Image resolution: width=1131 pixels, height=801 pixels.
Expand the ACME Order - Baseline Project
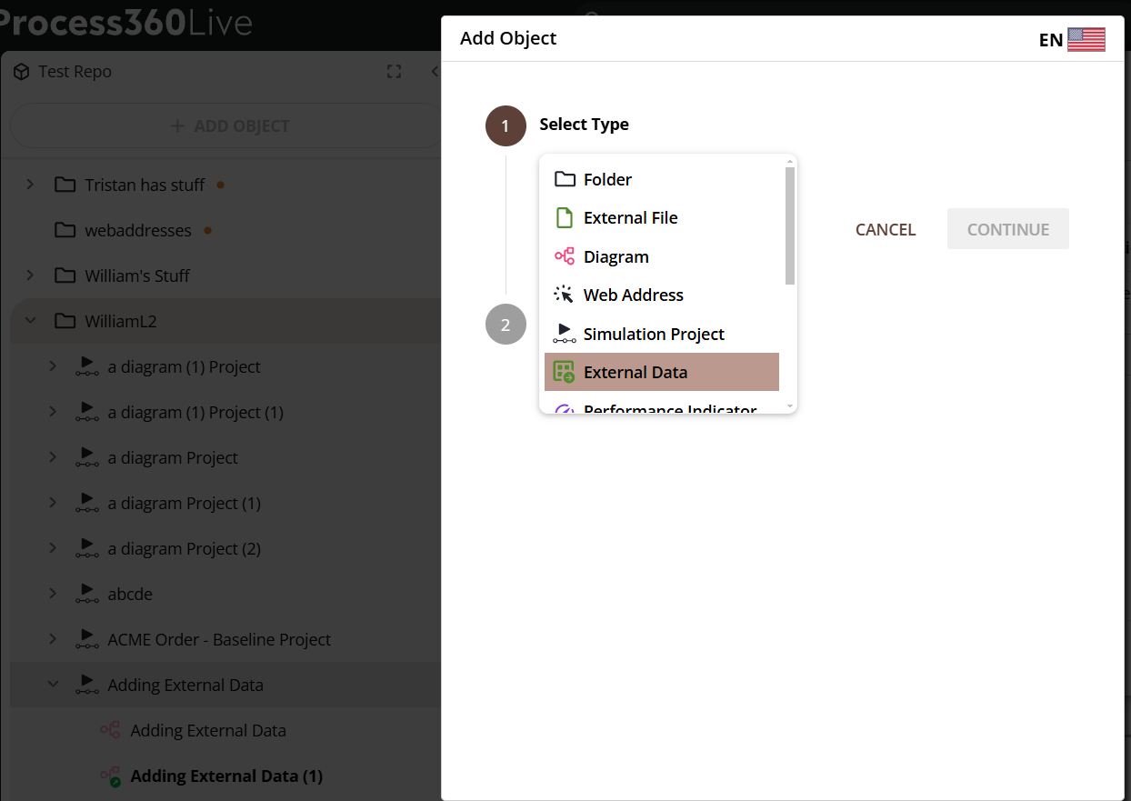(x=53, y=639)
